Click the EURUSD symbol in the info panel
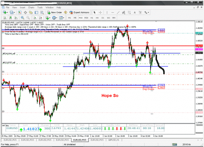This screenshot has height=147, width=204. (x=12, y=128)
